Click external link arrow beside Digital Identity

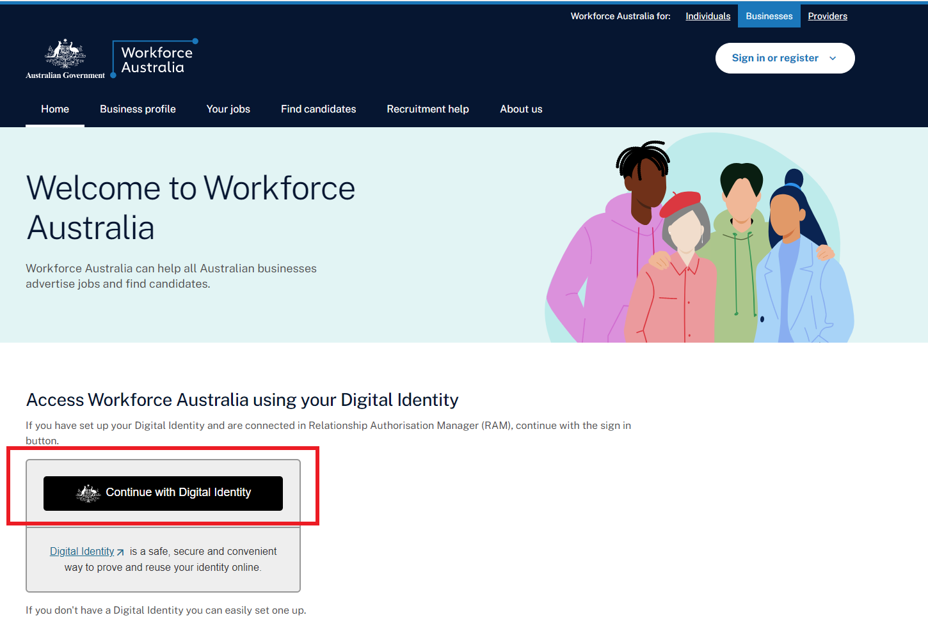(x=120, y=552)
